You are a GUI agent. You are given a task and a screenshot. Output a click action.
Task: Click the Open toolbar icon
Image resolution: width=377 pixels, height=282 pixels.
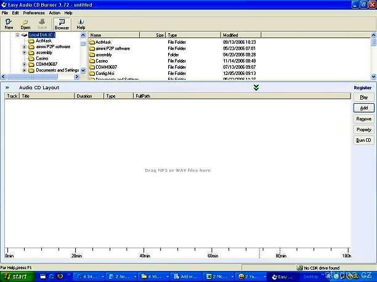25,23
